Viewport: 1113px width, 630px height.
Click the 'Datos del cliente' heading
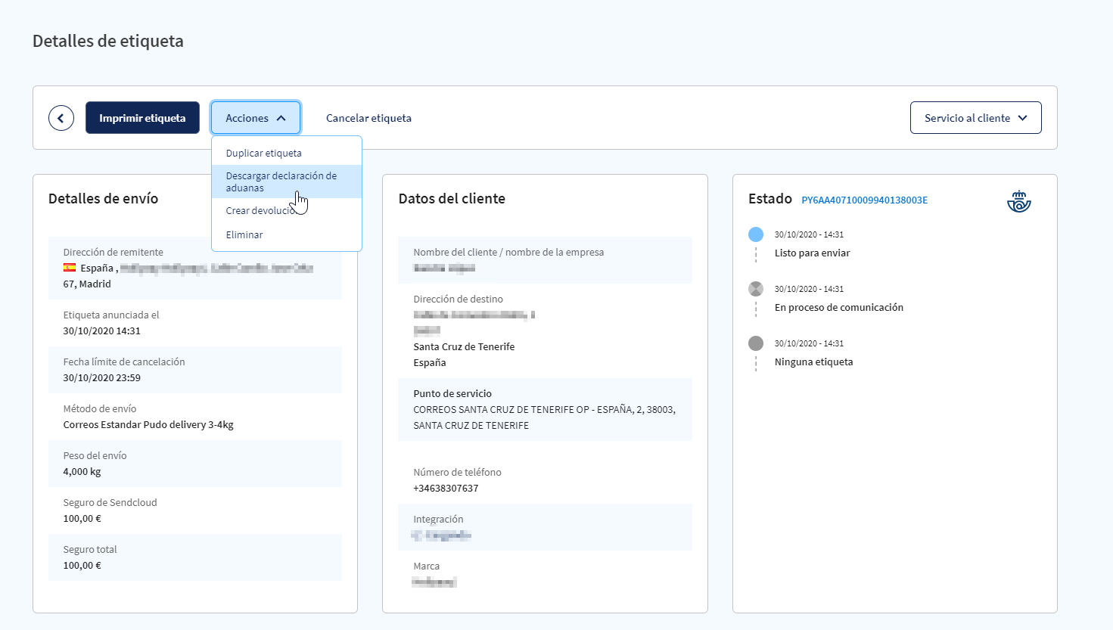(452, 198)
